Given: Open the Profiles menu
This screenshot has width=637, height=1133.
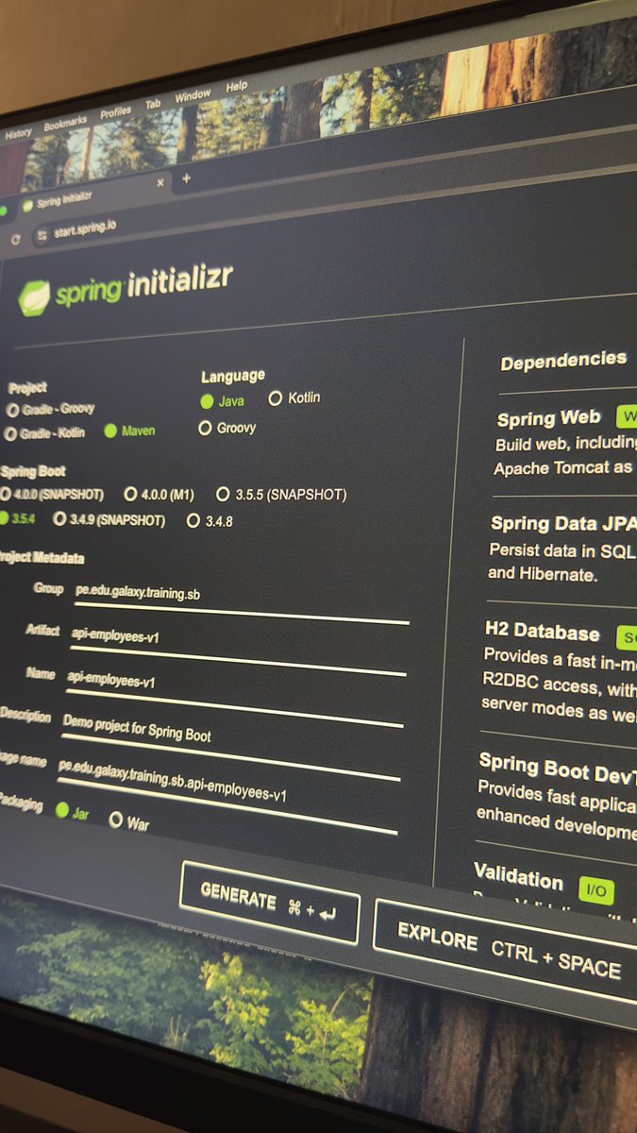Looking at the screenshot, I should point(115,111).
